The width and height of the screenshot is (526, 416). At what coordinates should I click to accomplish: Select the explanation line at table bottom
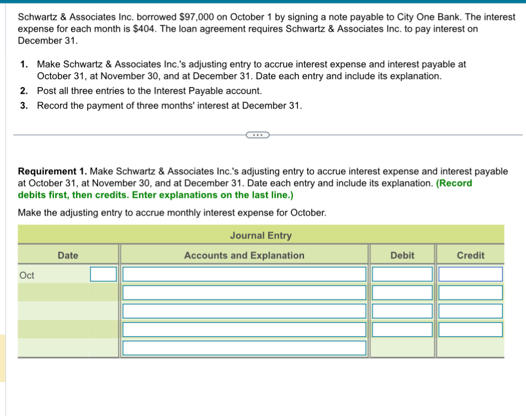coord(245,348)
